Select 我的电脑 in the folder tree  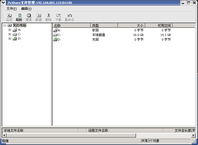19,25
